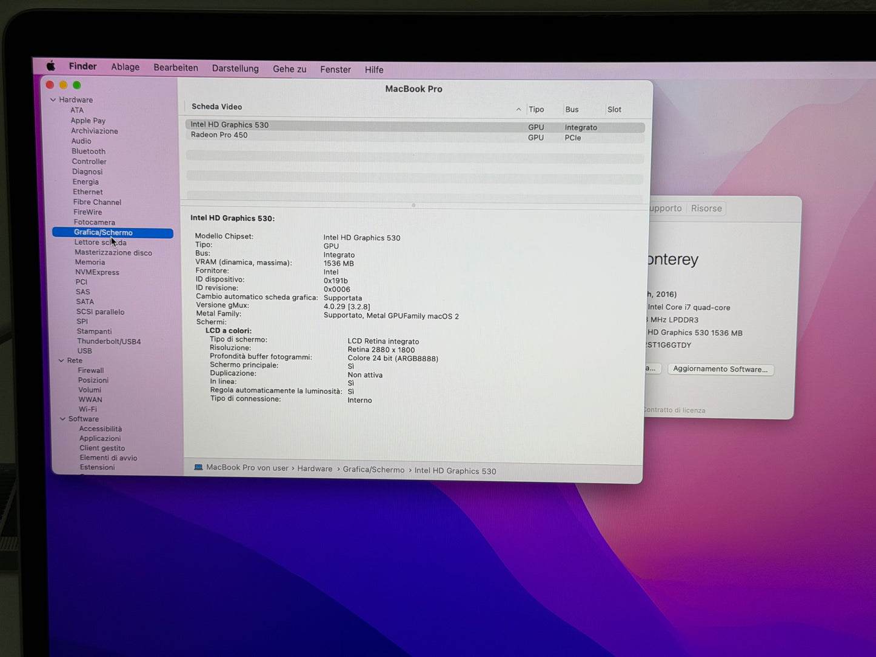
Task: Select Controller in the sidebar
Action: click(89, 162)
